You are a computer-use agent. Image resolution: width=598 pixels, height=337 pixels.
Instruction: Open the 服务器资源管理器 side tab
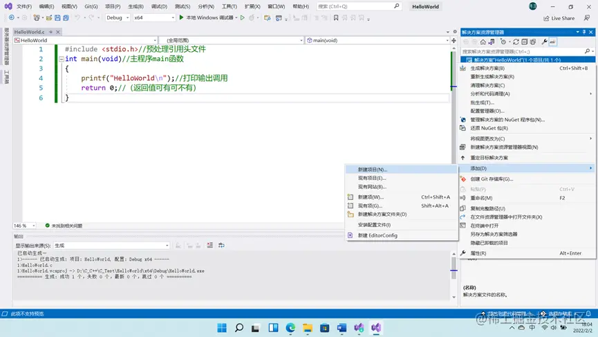(x=6, y=46)
